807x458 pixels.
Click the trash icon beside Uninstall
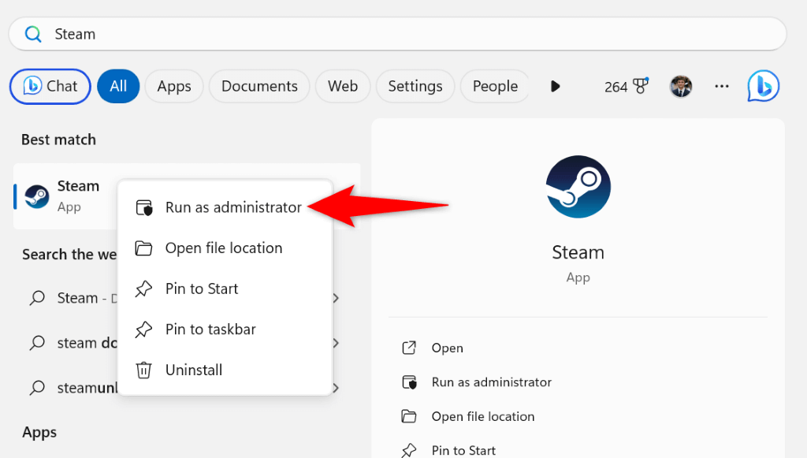click(143, 370)
